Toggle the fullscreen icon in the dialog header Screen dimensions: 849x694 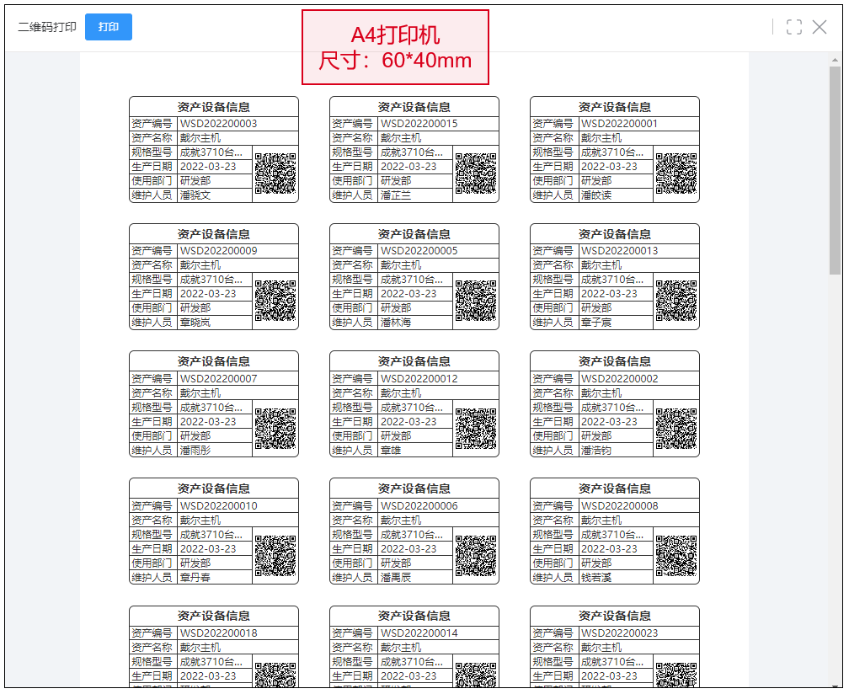pos(793,27)
